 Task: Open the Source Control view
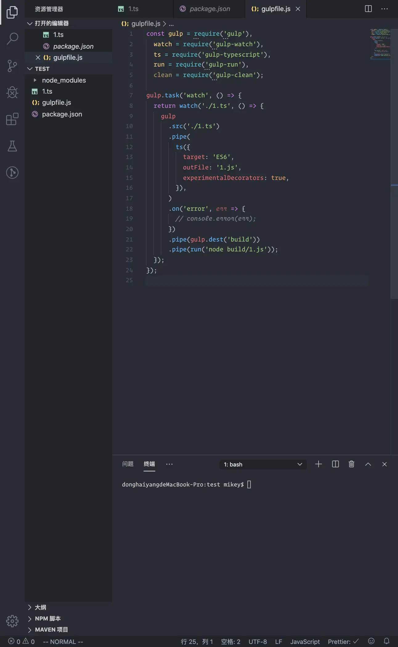[x=12, y=66]
